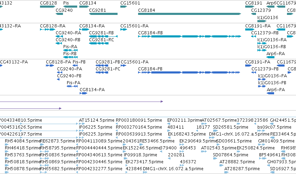Open transcript l(1)G0136-RB
The image size is (296, 174).
point(272,47)
